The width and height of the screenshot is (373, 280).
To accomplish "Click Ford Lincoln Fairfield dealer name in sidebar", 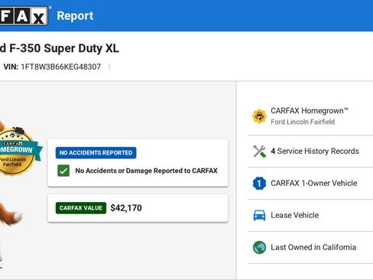I will pyautogui.click(x=303, y=122).
